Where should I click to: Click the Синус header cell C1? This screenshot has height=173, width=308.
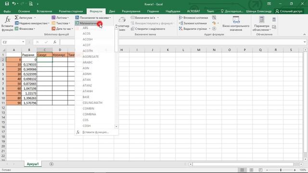[x=45, y=55]
